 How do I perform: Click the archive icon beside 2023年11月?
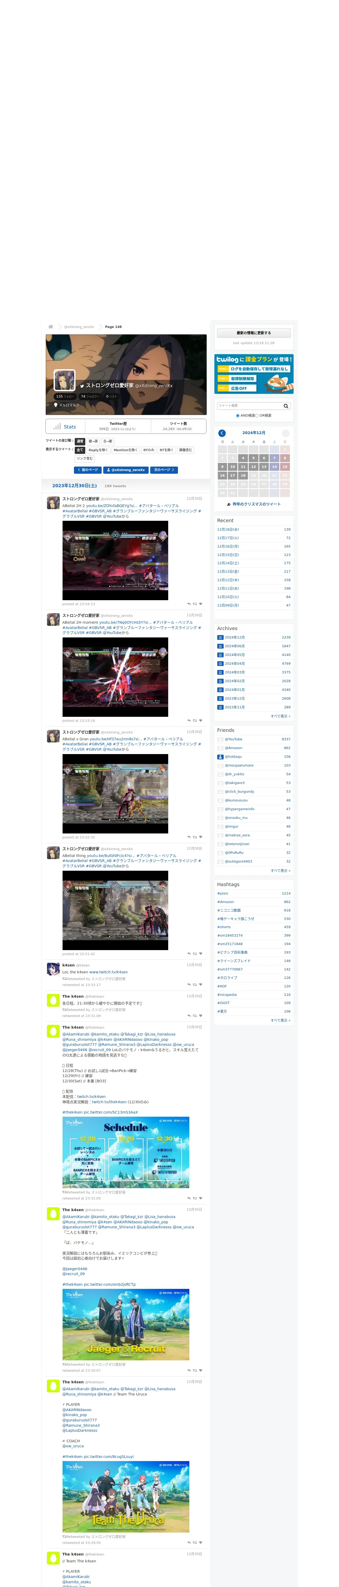220,707
